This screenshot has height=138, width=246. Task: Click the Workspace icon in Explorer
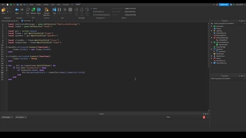[x=214, y=26]
